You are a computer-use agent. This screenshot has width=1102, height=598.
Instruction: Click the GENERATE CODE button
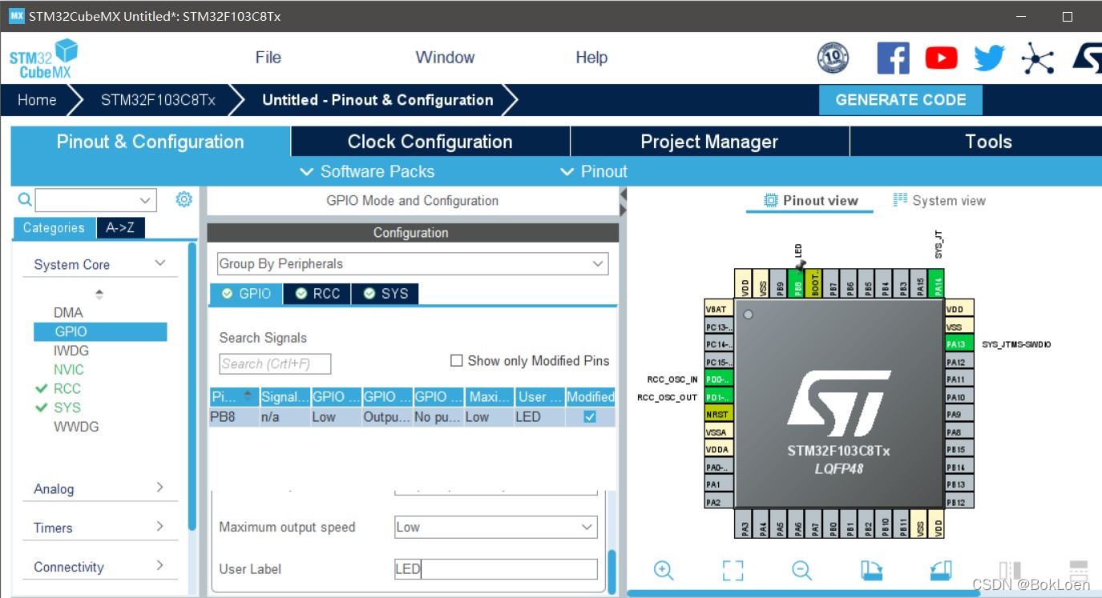click(901, 100)
